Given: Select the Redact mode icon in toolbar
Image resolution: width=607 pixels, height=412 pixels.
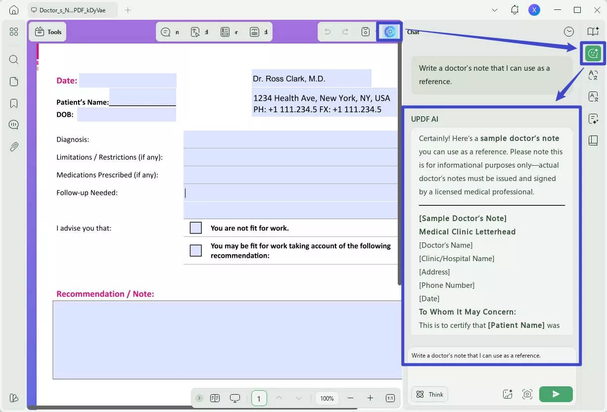Looking at the screenshot, I should pyautogui.click(x=254, y=32).
